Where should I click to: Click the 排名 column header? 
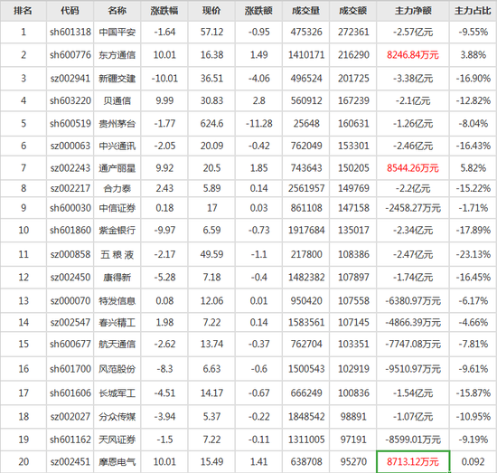tap(23, 11)
